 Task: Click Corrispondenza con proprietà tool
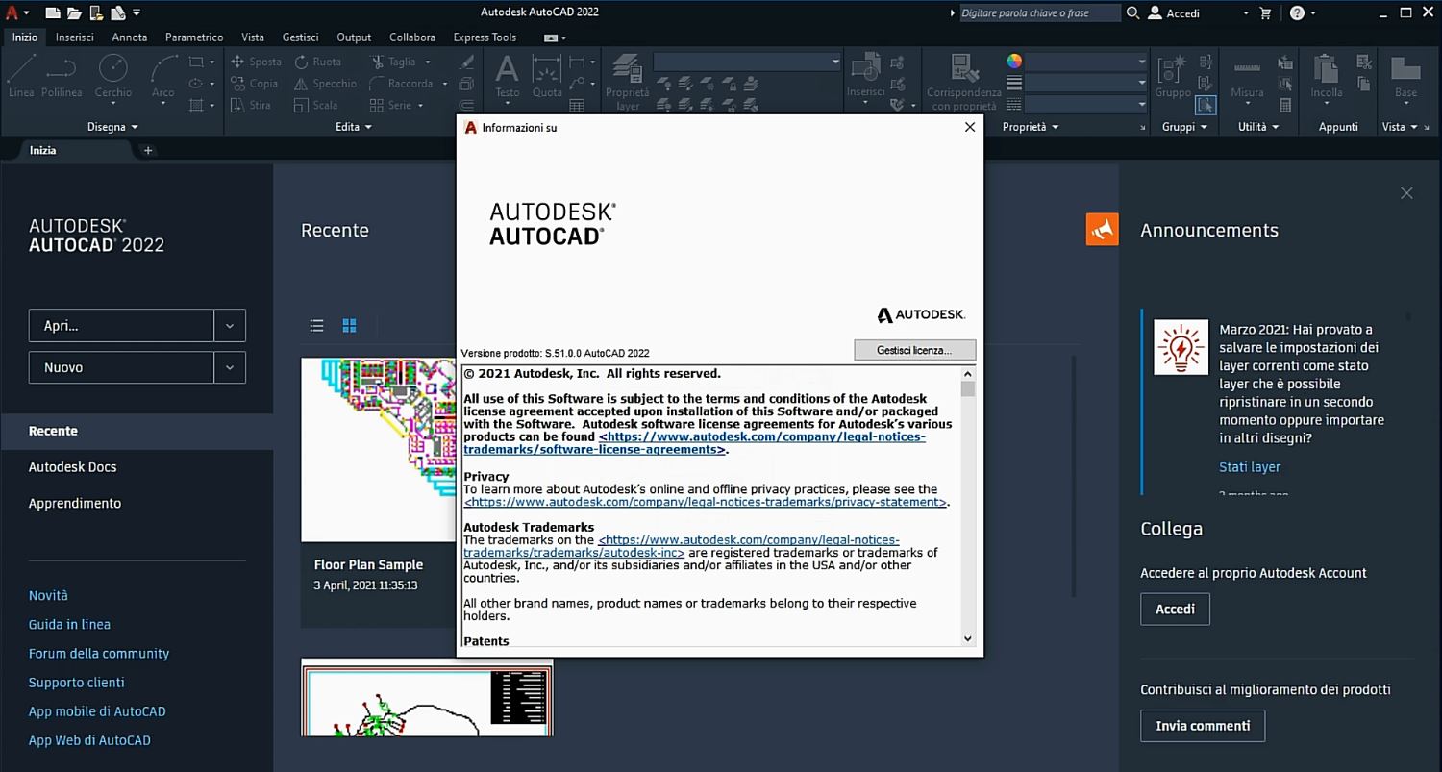pyautogui.click(x=962, y=81)
